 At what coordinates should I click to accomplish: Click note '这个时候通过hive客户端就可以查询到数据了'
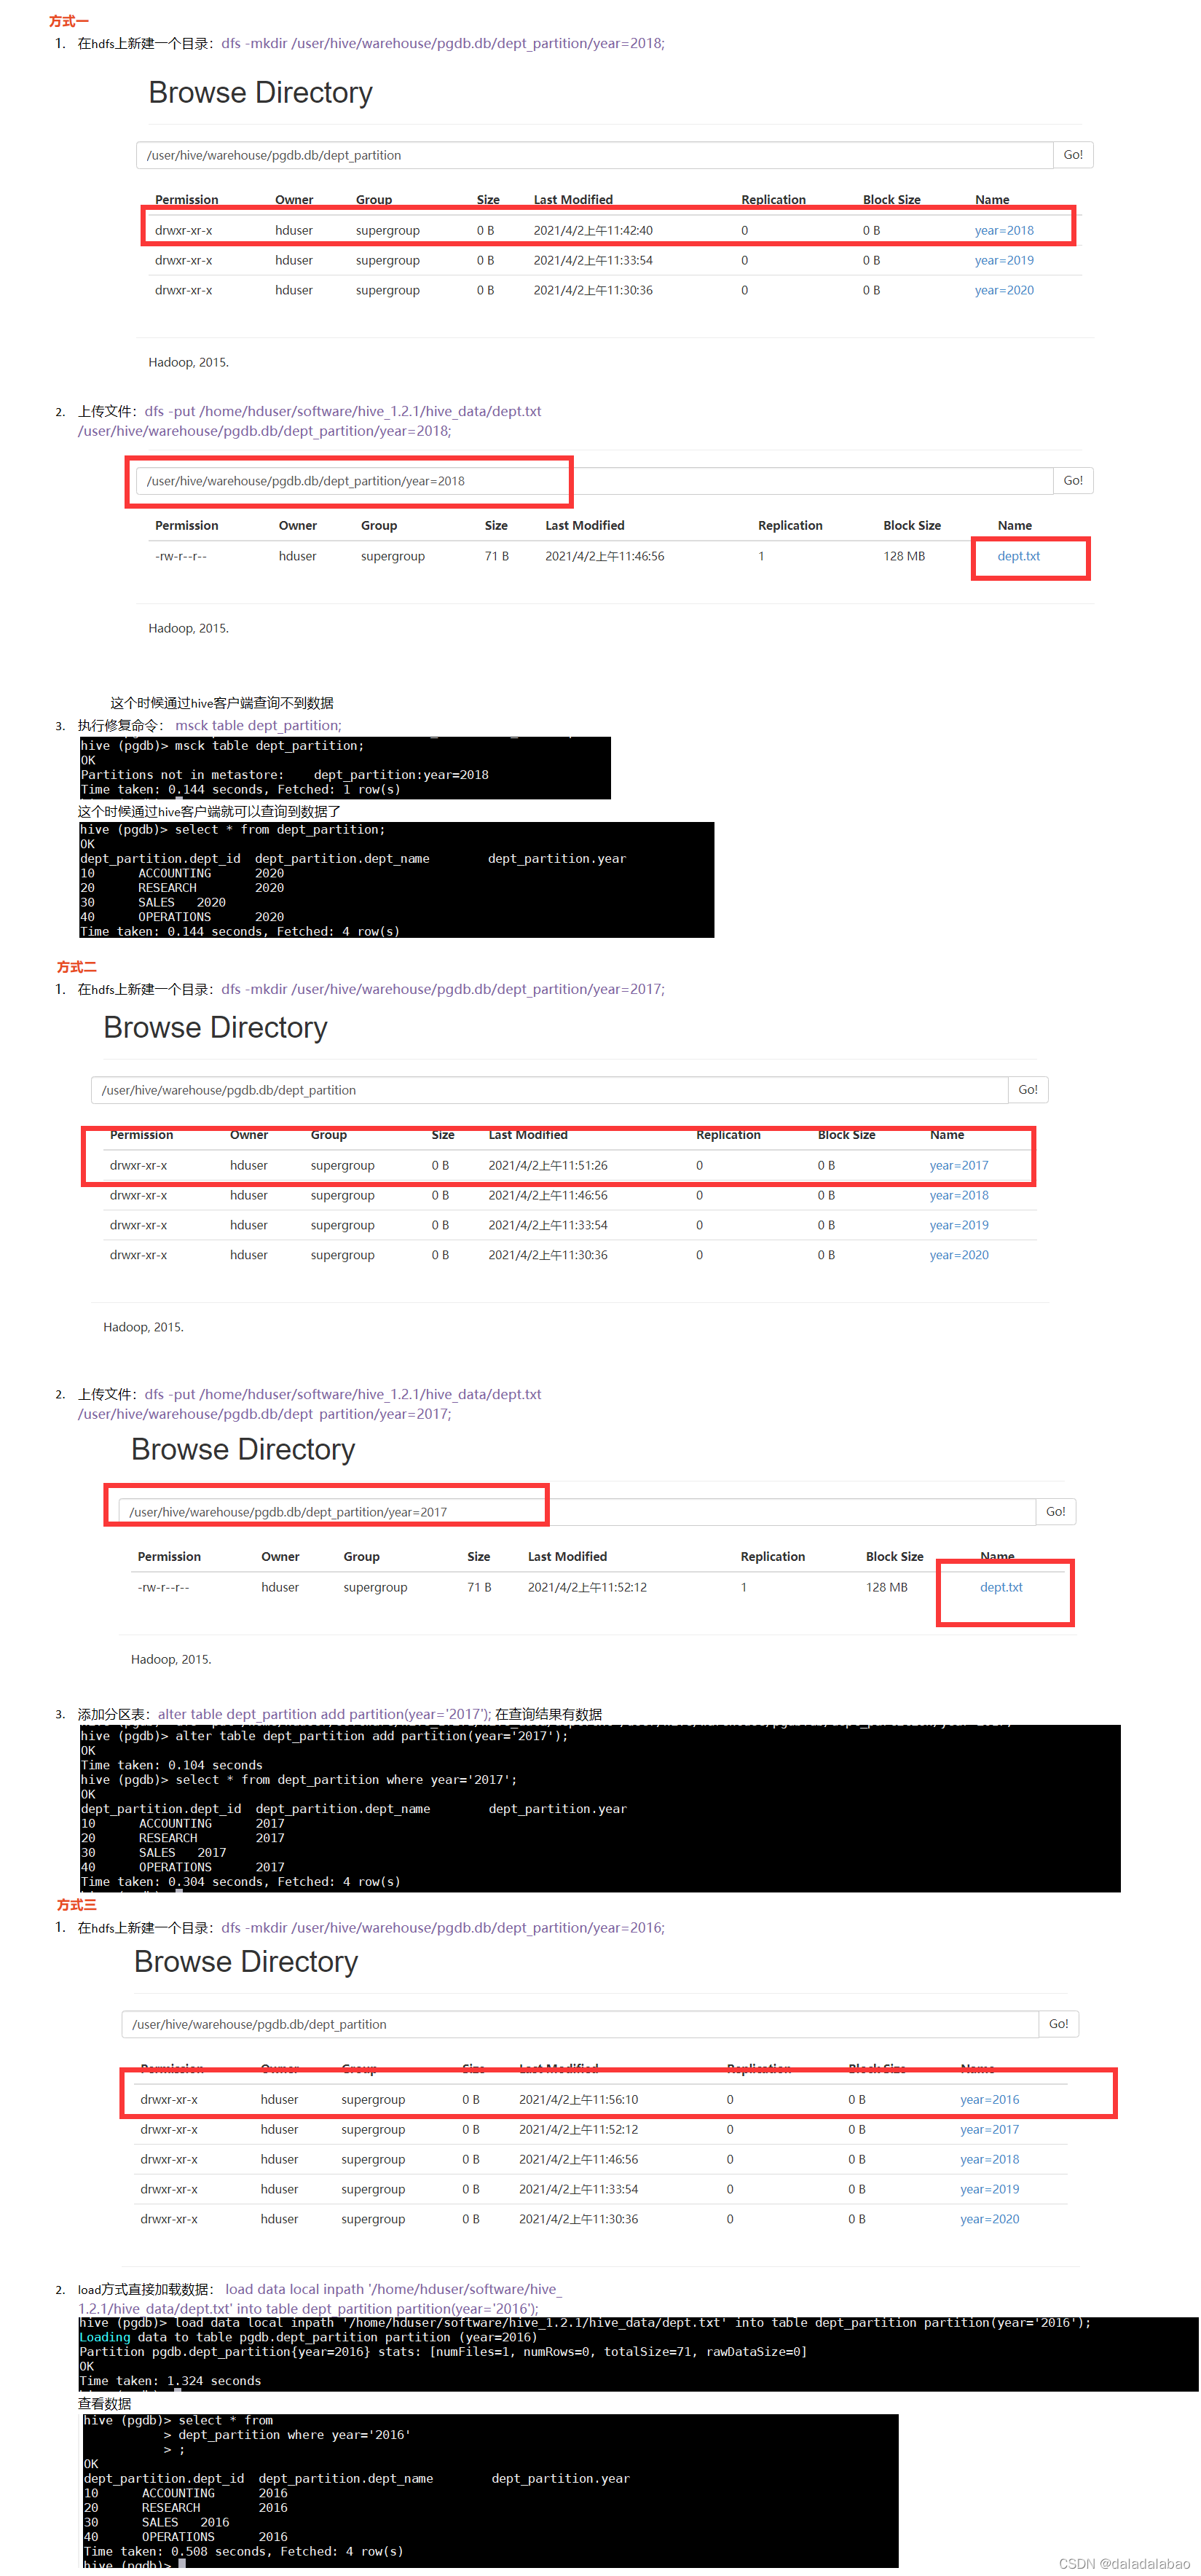click(210, 811)
